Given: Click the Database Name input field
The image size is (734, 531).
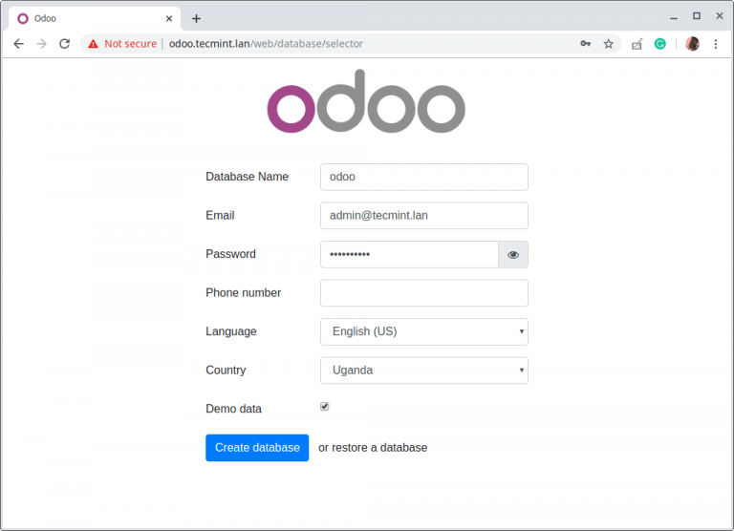Looking at the screenshot, I should pyautogui.click(x=423, y=177).
